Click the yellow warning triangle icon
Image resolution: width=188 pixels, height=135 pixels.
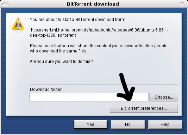(x=18, y=23)
